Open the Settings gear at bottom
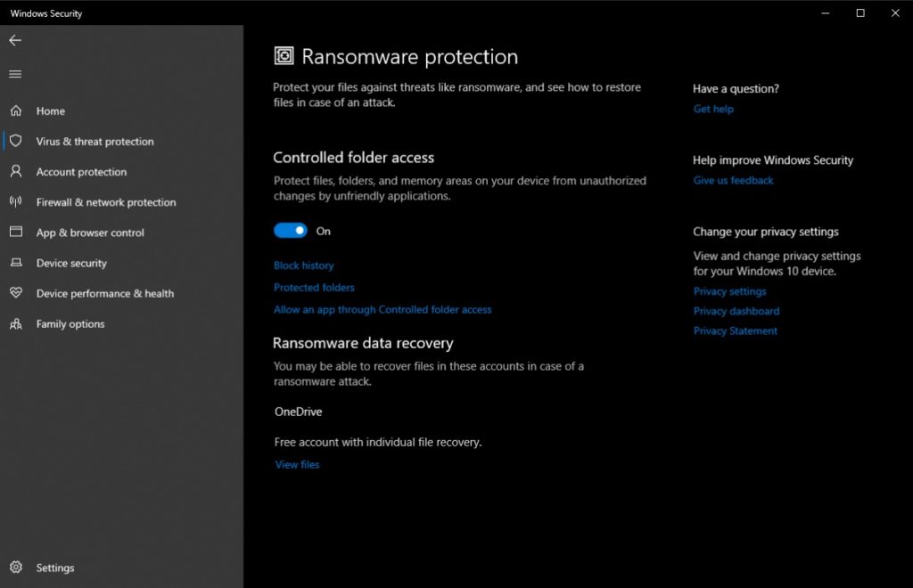Viewport: 913px width, 588px height. [15, 568]
